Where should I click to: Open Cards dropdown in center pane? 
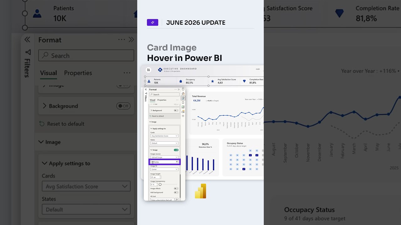(x=164, y=136)
